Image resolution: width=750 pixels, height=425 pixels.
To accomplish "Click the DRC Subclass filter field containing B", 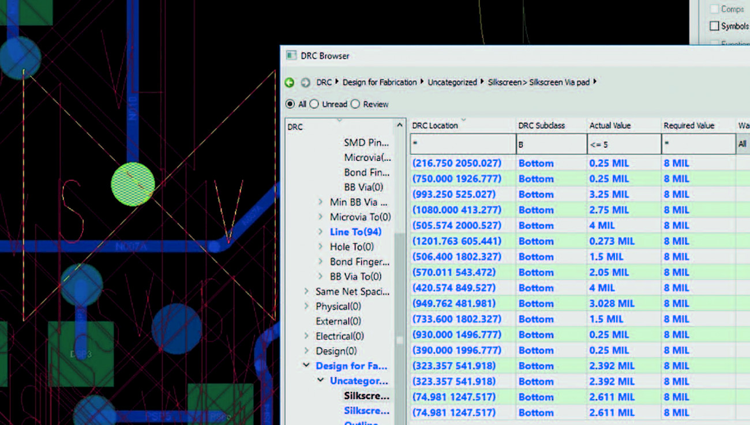I will [x=551, y=144].
